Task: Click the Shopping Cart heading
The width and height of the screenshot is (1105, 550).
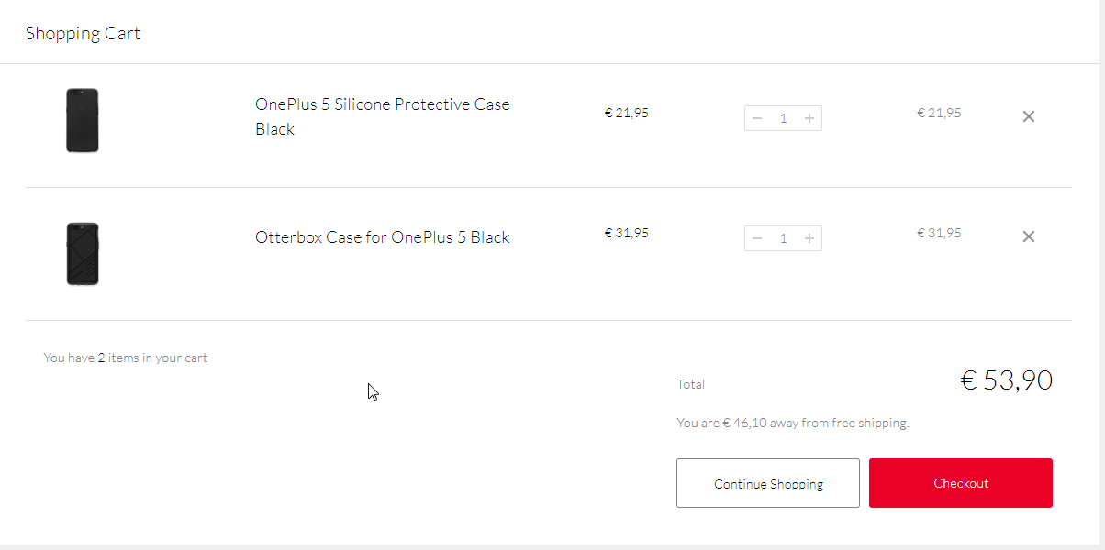Action: 83,34
